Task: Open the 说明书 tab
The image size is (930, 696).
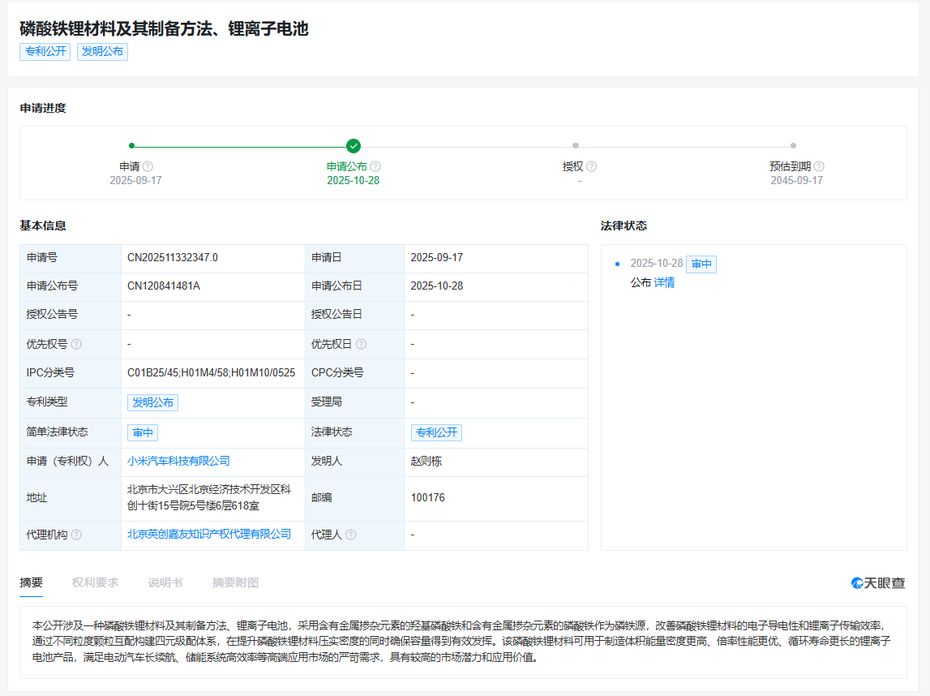Action: 165,582
